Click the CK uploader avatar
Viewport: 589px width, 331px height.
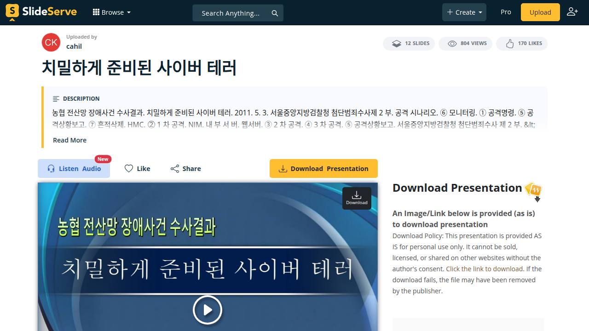[51, 42]
